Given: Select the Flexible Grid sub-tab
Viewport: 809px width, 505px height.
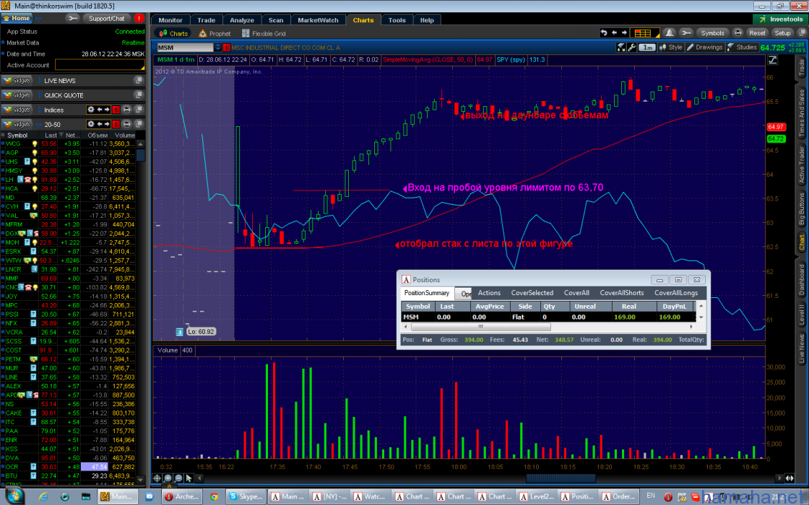Looking at the screenshot, I should (x=264, y=33).
